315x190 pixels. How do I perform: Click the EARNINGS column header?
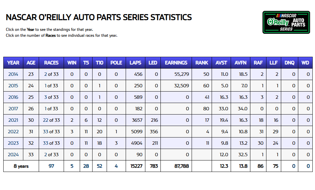pos(176,63)
